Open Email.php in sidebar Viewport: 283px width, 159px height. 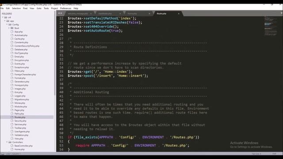19,57
